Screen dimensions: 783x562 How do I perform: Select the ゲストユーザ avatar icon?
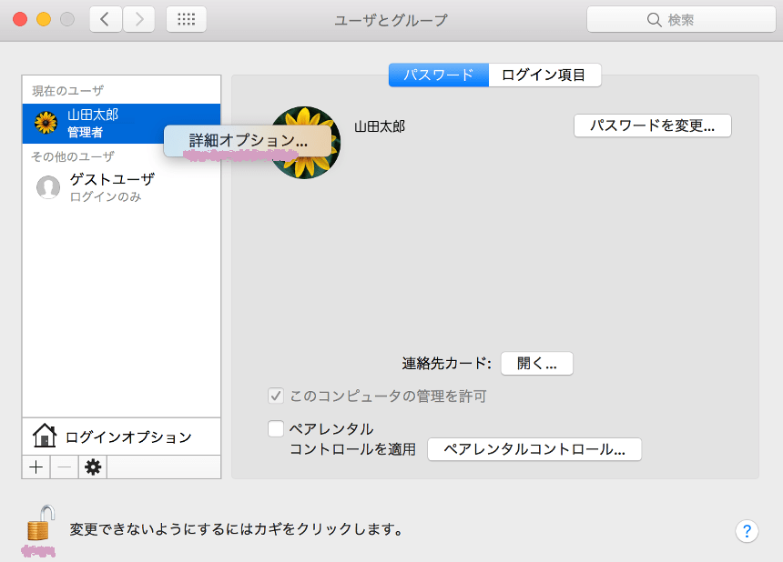[x=47, y=188]
